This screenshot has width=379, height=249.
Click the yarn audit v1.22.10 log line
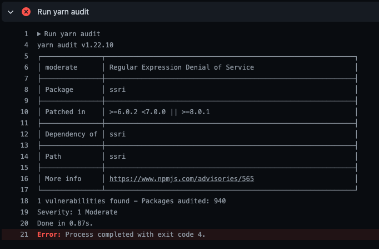75,45
